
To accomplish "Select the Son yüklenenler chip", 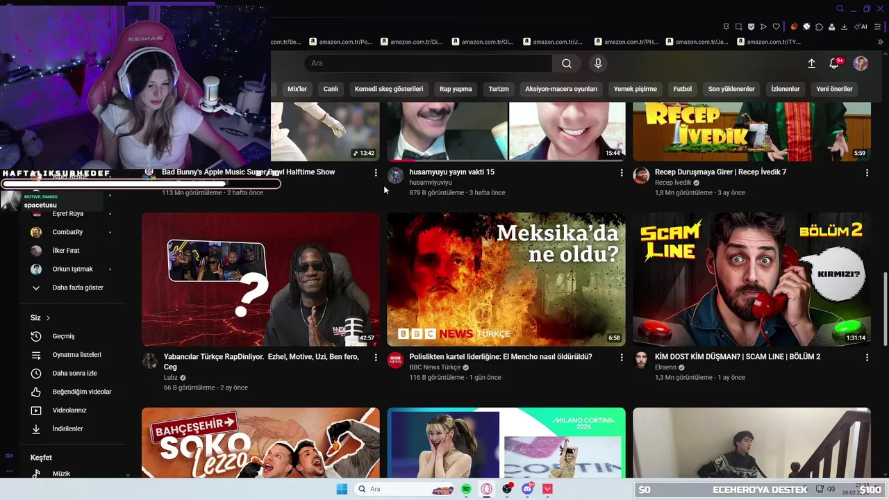I will [731, 89].
